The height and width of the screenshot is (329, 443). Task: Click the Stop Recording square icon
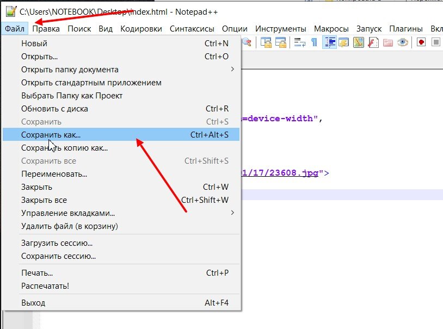pyautogui.click(x=436, y=42)
